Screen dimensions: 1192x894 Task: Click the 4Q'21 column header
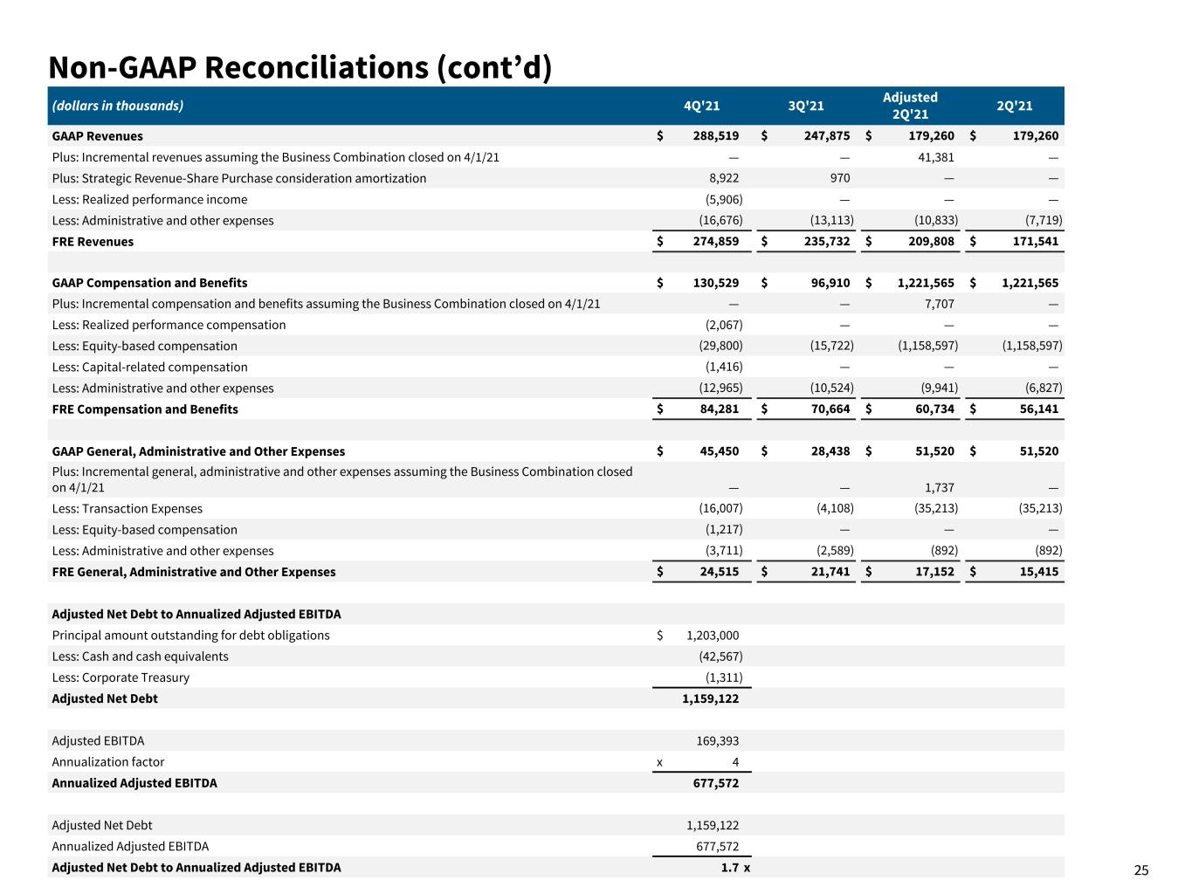(x=701, y=106)
